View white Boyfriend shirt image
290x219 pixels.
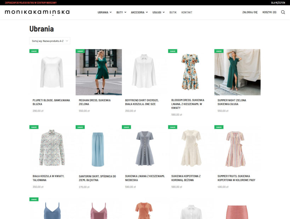(x=145, y=72)
